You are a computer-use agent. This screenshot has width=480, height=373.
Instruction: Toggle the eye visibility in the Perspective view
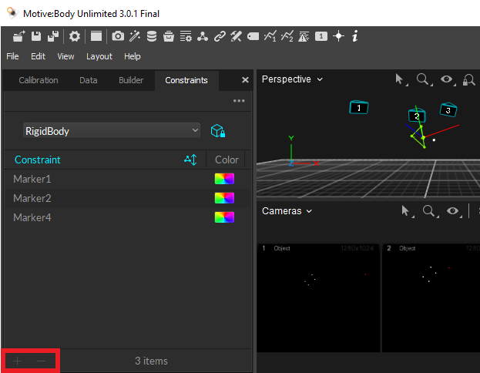point(447,79)
